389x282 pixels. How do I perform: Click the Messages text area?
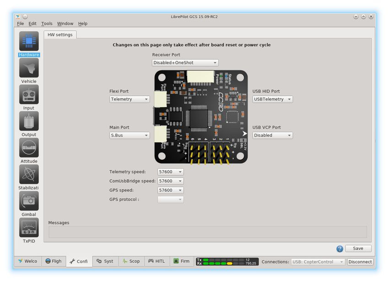(208, 232)
